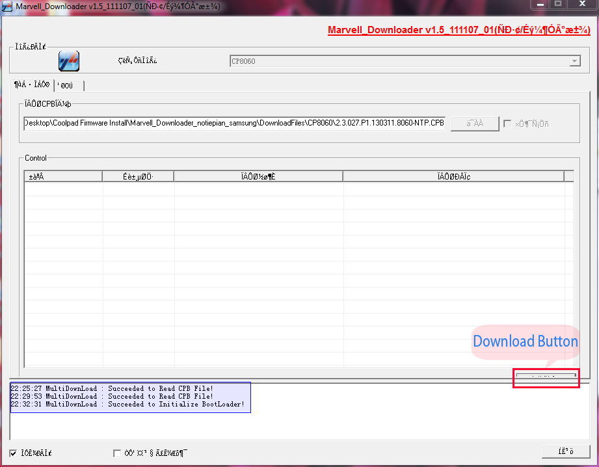The width and height of the screenshot is (599, 467).
Task: Click the Download button in the red box
Action: [x=546, y=376]
